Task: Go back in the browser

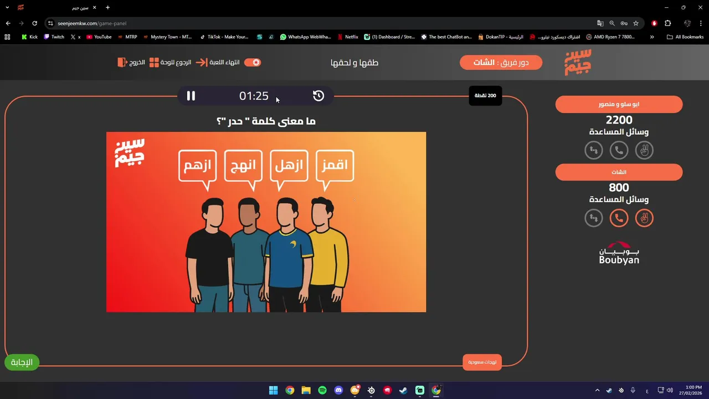Action: tap(8, 23)
